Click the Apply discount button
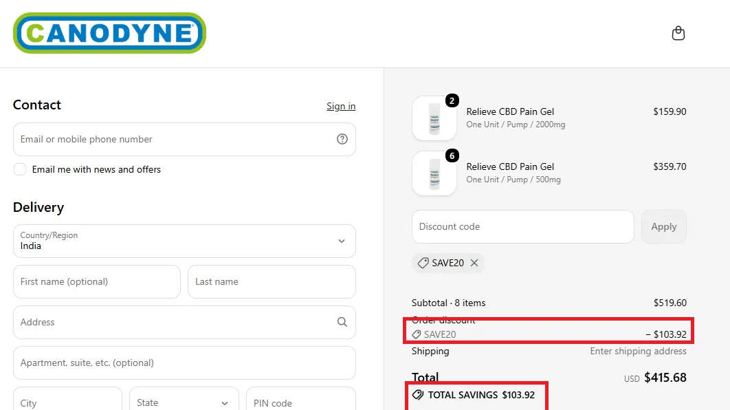730x410 pixels. 664,226
